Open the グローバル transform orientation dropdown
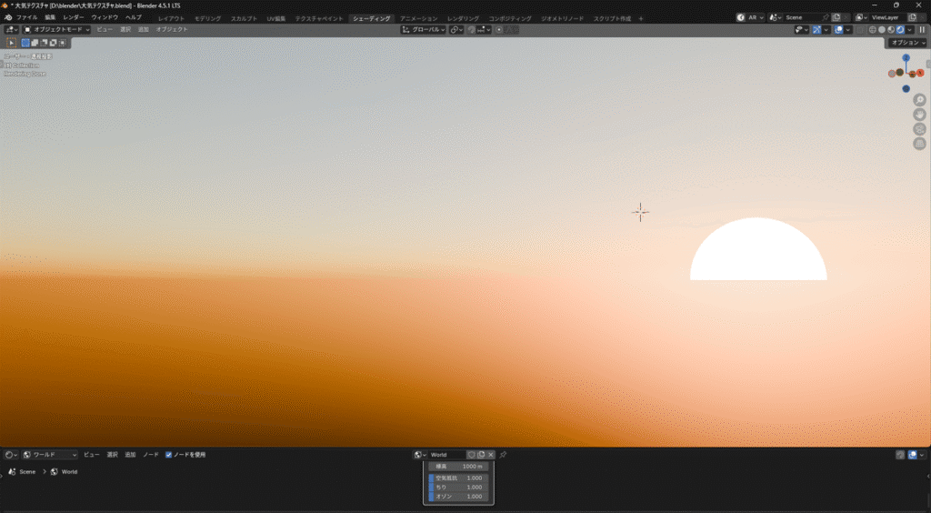The image size is (931, 513). pos(424,30)
